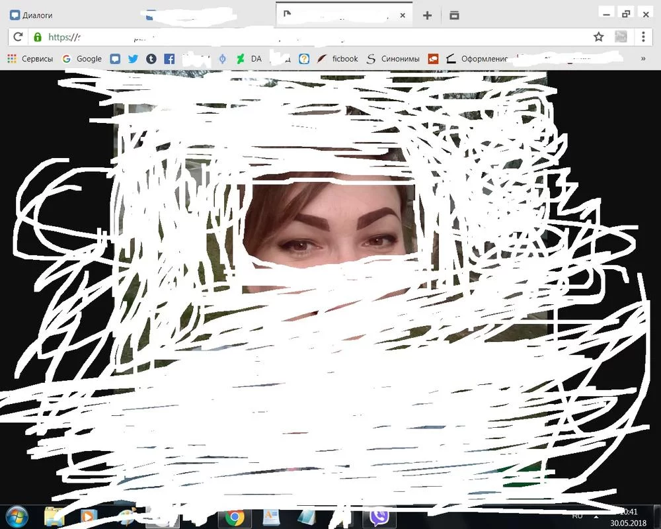
Task: Open the question mark bookmark icon
Action: pos(303,58)
